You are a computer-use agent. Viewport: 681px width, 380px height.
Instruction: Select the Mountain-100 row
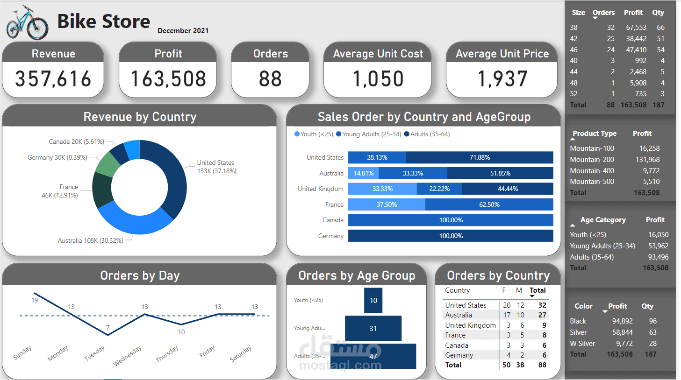point(615,148)
